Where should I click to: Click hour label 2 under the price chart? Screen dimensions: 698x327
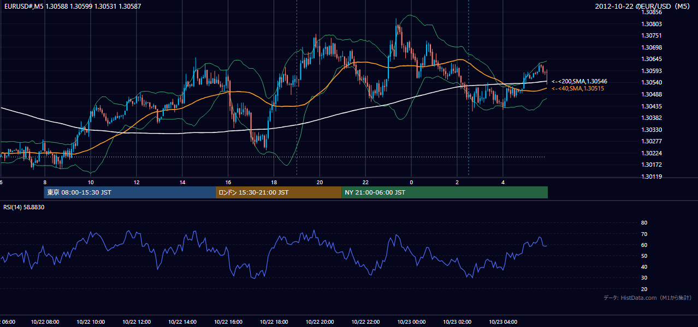click(x=457, y=183)
